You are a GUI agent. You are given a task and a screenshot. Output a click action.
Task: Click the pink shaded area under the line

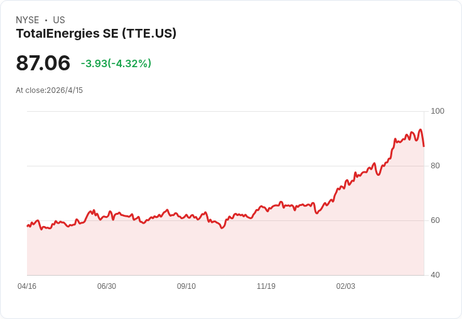pos(226,251)
